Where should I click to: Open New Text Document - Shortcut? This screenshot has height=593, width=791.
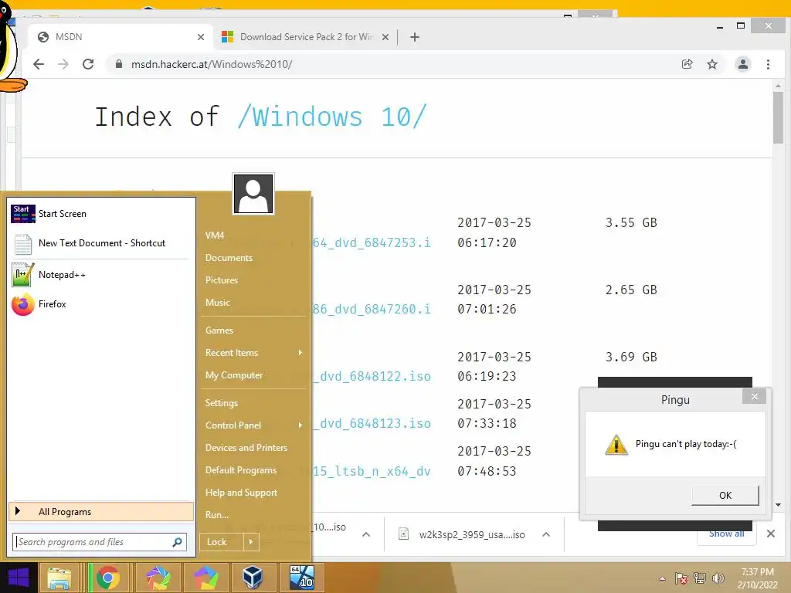click(100, 243)
